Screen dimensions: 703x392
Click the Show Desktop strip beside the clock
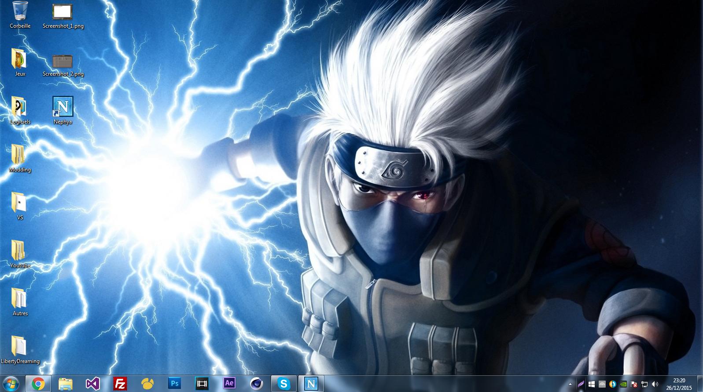700,384
